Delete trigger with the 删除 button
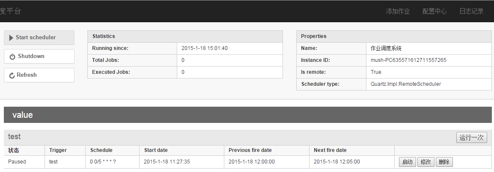 (x=444, y=162)
